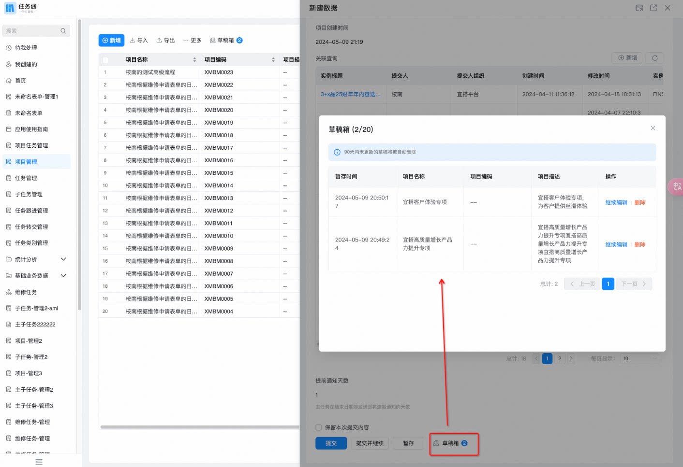Open the 每页显示 page-size dropdown
The height and width of the screenshot is (467, 683).
[639, 359]
